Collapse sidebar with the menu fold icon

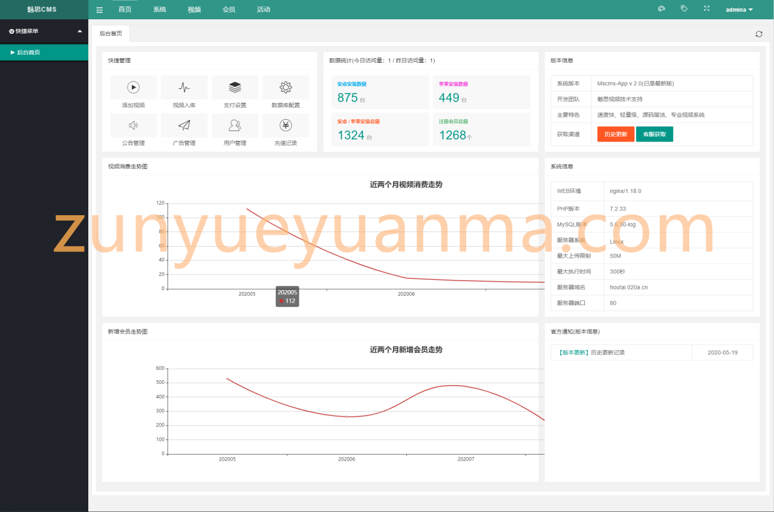coord(99,10)
